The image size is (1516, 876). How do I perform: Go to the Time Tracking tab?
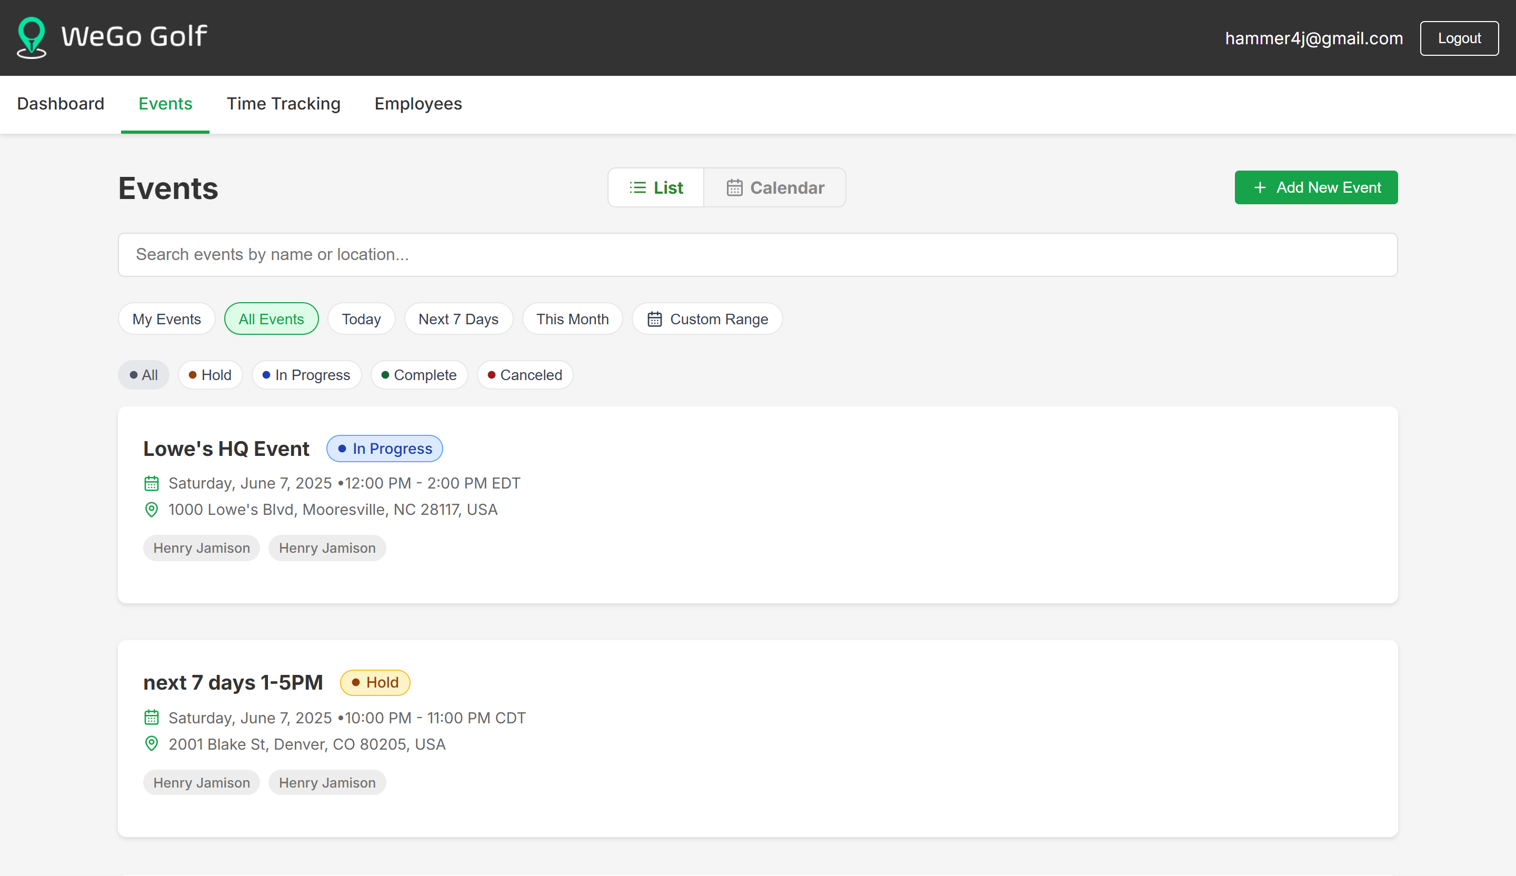(x=283, y=104)
